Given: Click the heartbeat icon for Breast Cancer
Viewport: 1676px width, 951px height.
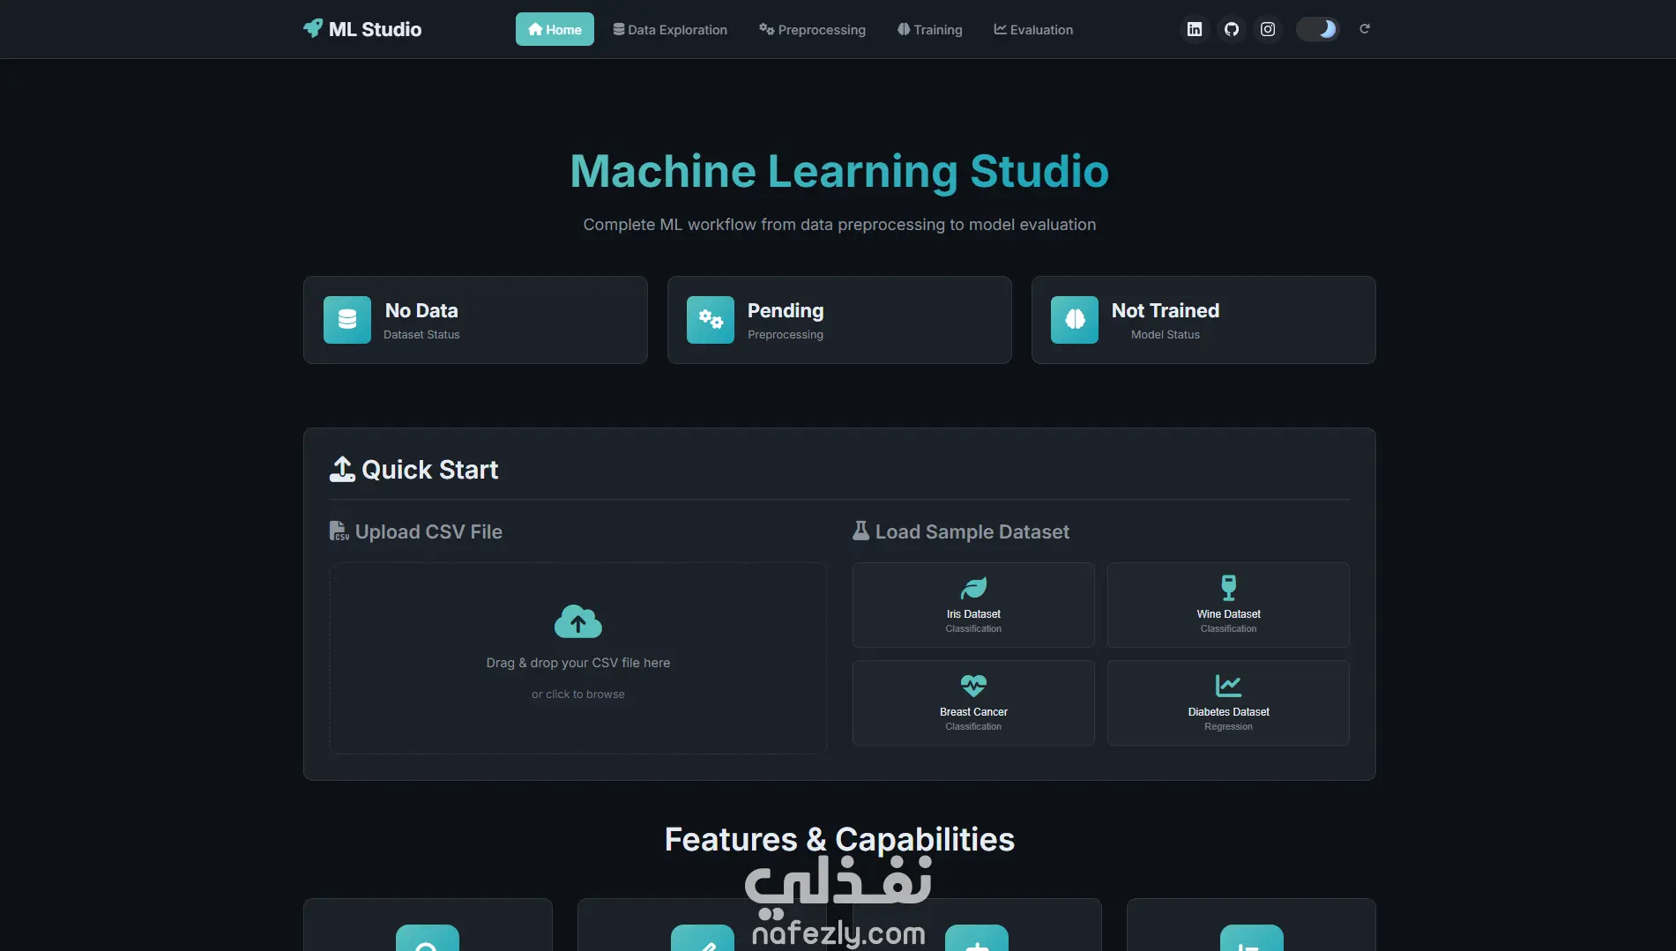Looking at the screenshot, I should [973, 685].
